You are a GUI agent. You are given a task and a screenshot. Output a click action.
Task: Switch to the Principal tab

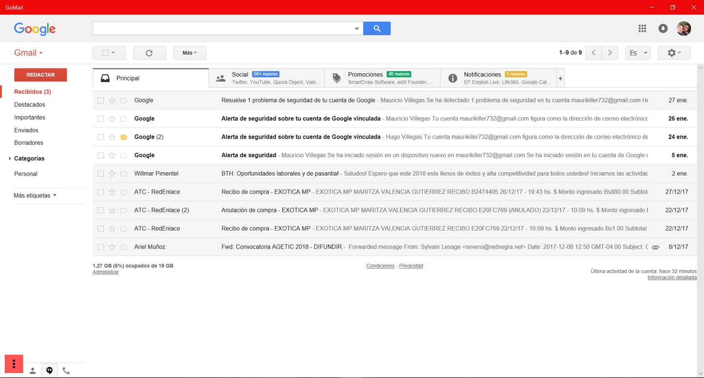click(x=151, y=78)
